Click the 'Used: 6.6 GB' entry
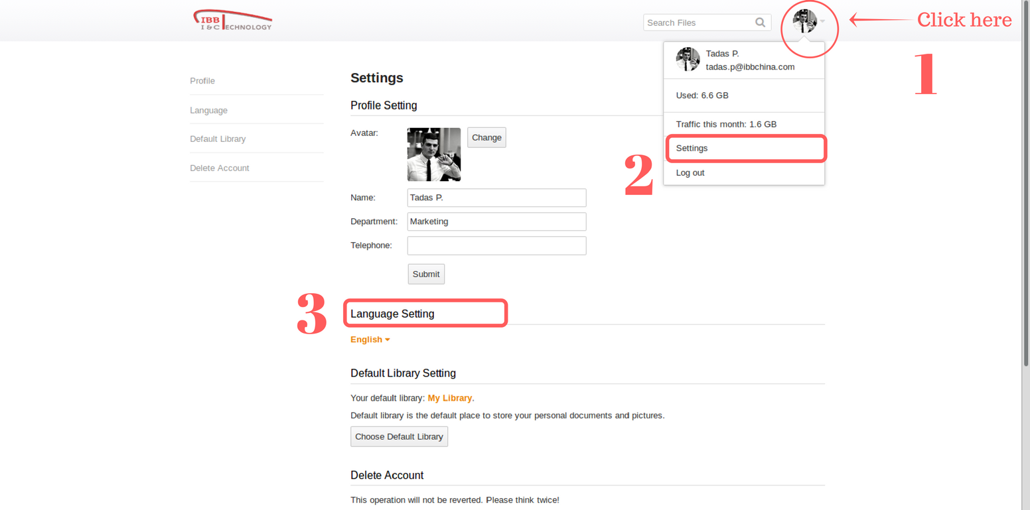This screenshot has height=510, width=1030. click(x=702, y=96)
